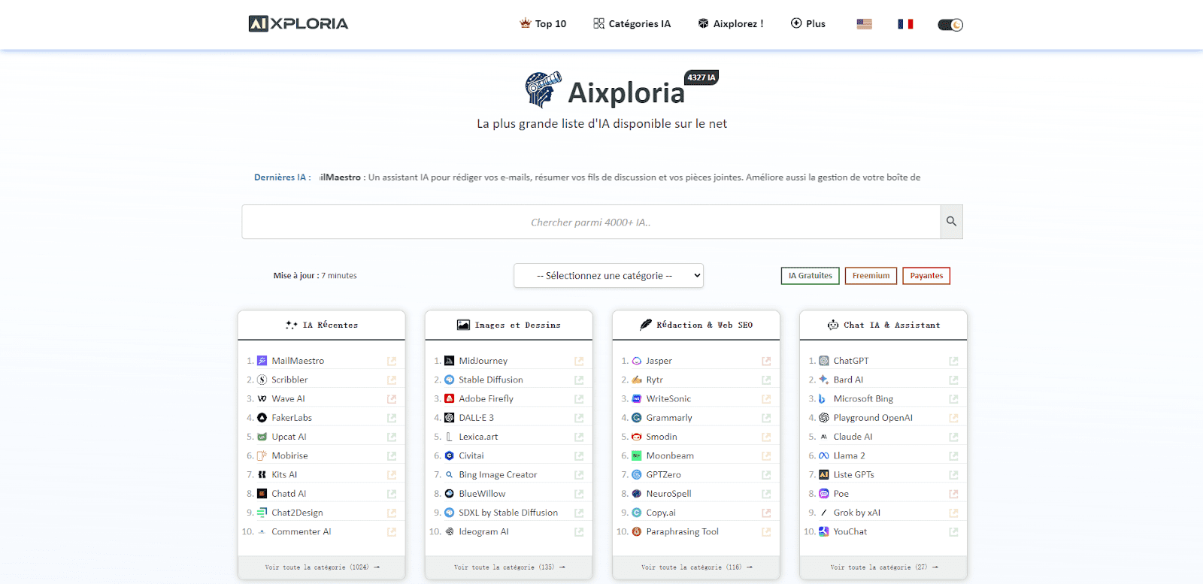Filter by Freemium tools
Image resolution: width=1203 pixels, height=584 pixels.
tap(871, 276)
